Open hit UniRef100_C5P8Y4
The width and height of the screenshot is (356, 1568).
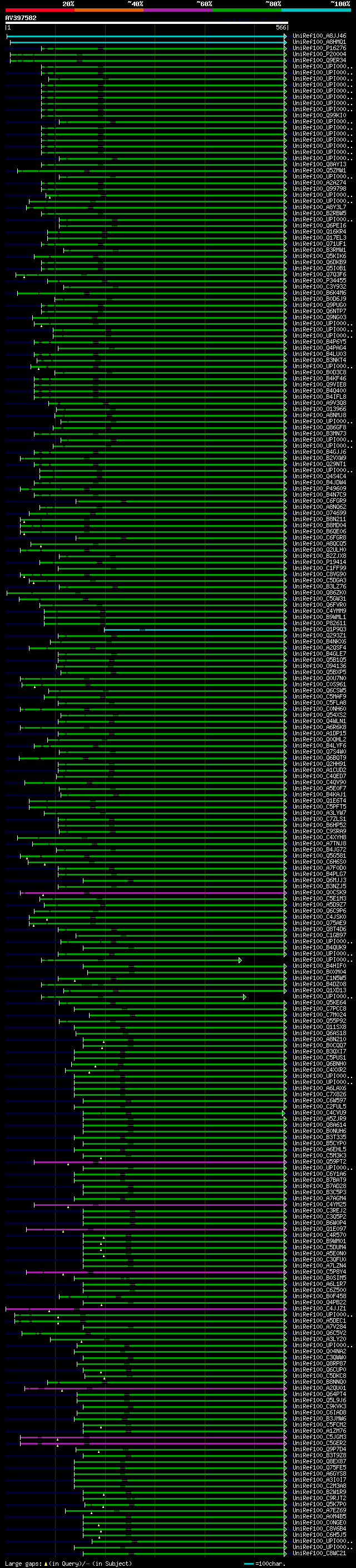[319, 1272]
